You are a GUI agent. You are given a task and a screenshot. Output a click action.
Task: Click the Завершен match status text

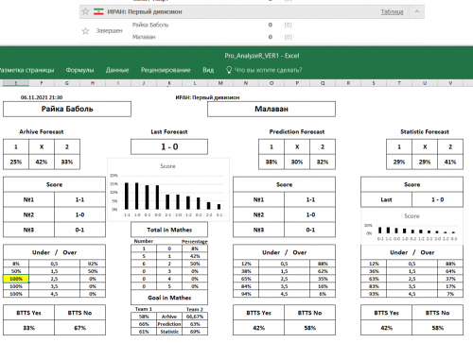[109, 31]
